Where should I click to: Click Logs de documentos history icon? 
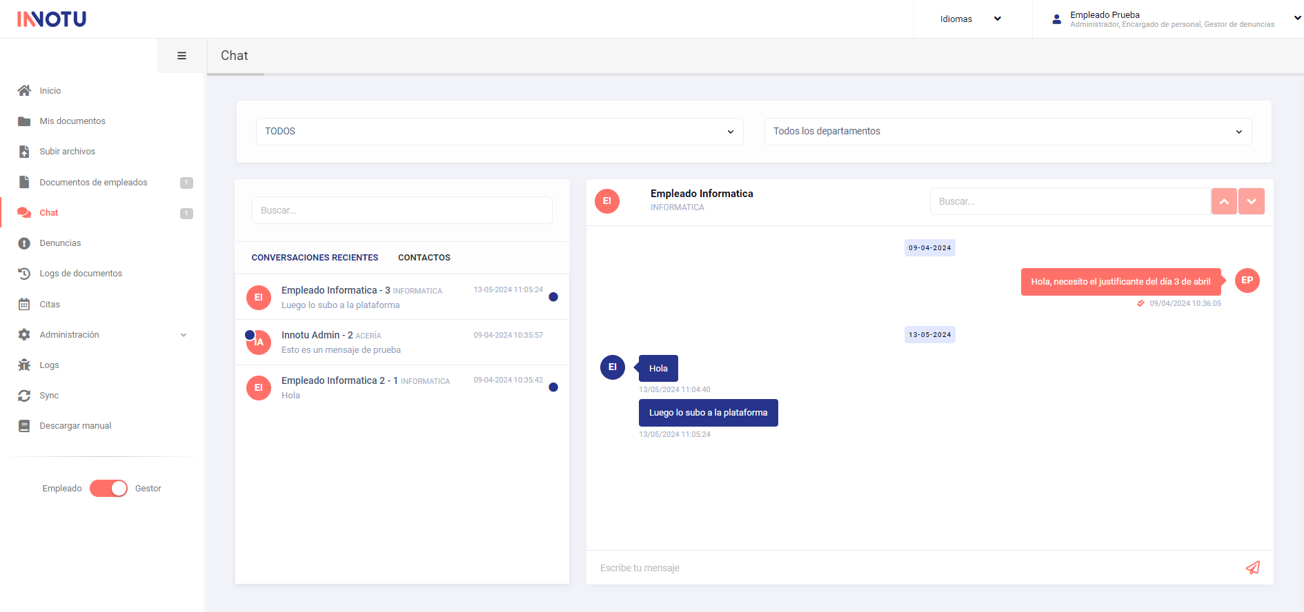[x=24, y=274]
